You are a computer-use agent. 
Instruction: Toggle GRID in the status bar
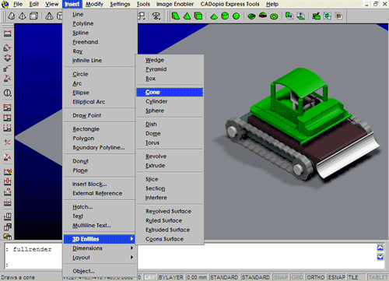pyautogui.click(x=297, y=277)
